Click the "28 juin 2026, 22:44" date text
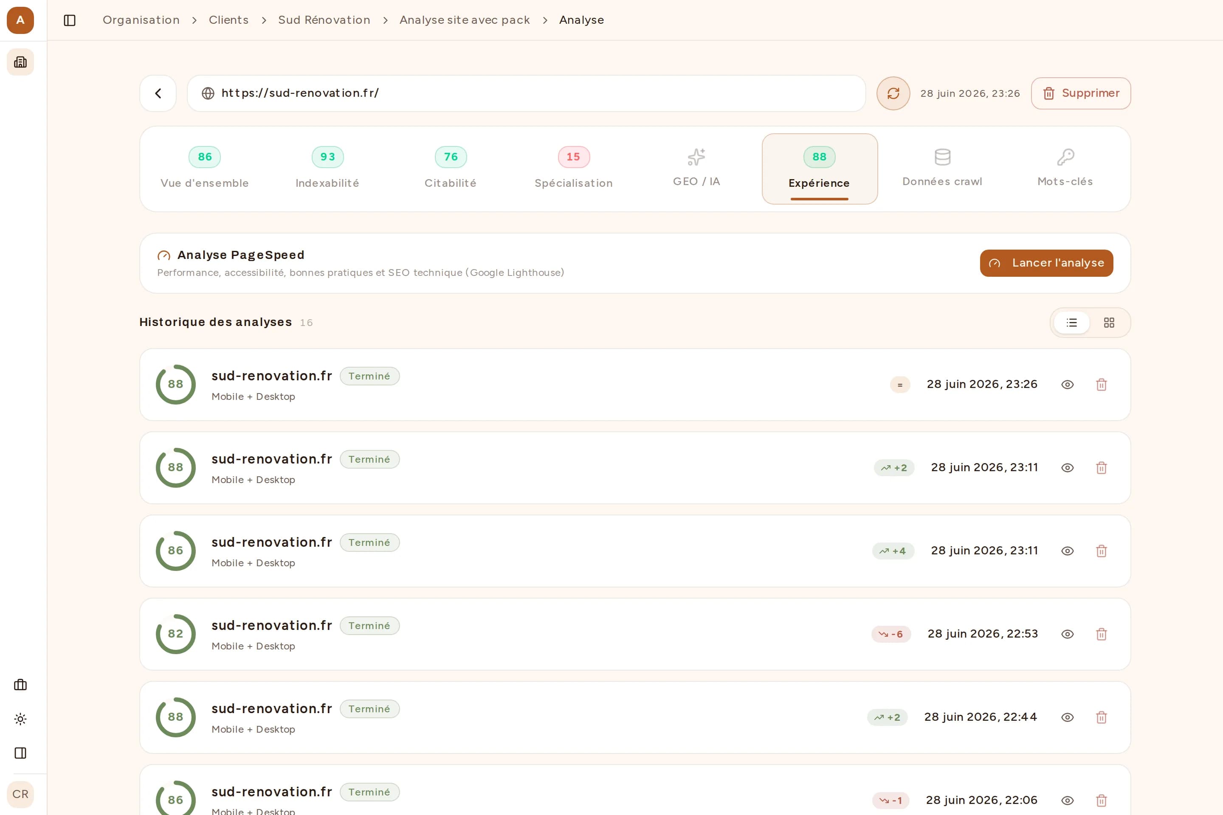The width and height of the screenshot is (1223, 815). (x=980, y=717)
